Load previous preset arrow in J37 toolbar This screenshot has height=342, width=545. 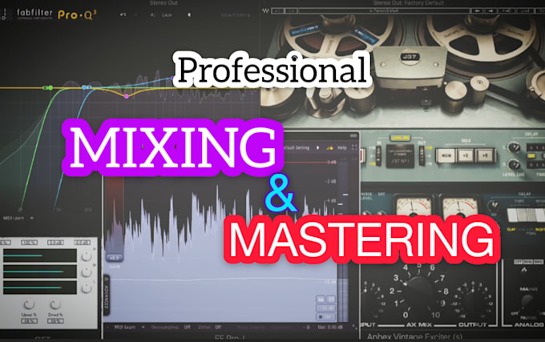point(478,11)
